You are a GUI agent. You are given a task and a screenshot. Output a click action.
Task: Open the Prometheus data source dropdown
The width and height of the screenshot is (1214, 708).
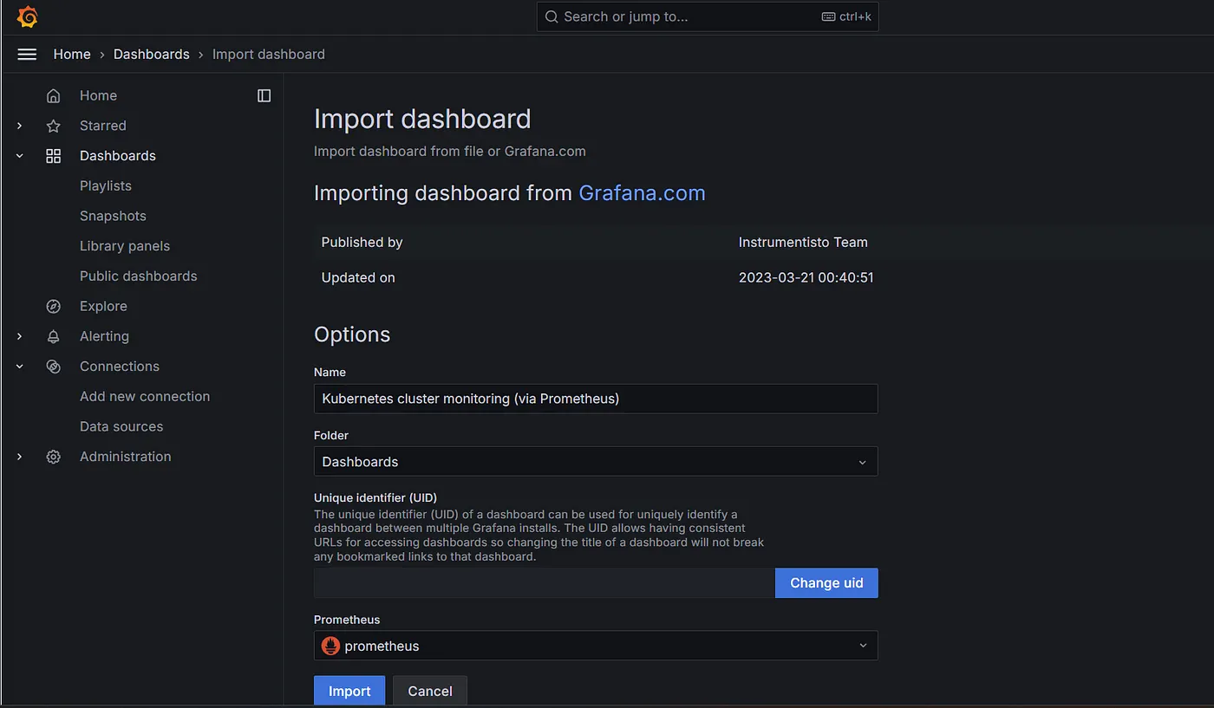[x=596, y=646]
